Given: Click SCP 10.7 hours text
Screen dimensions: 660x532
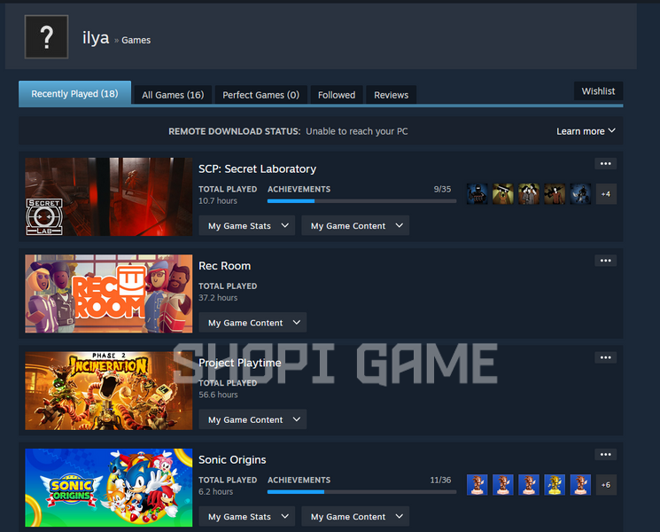Looking at the screenshot, I should coord(218,201).
